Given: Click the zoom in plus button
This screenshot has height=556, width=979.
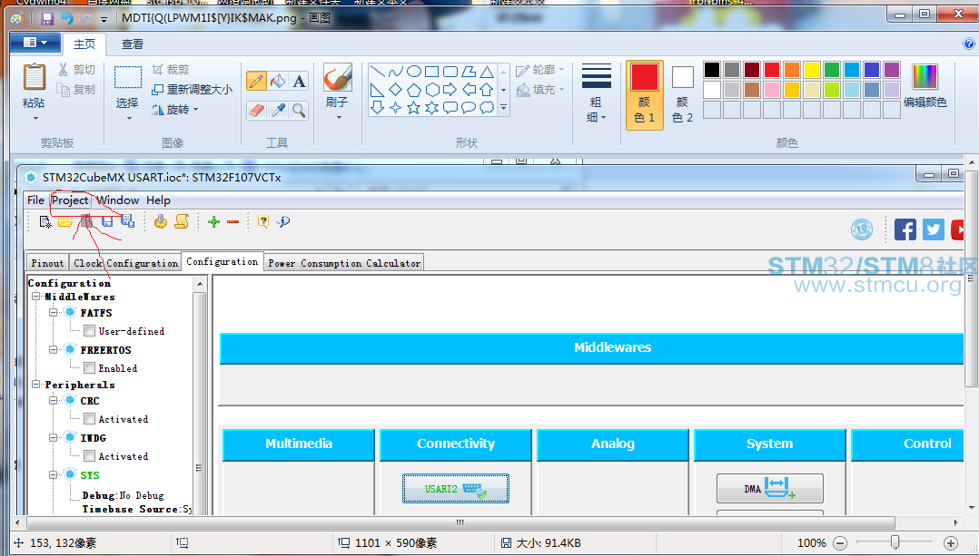Looking at the screenshot, I should (x=950, y=543).
